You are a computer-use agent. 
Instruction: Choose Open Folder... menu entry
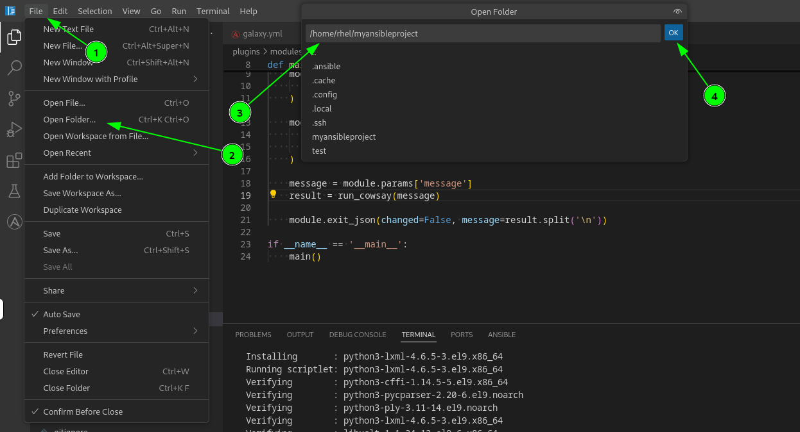pos(116,119)
